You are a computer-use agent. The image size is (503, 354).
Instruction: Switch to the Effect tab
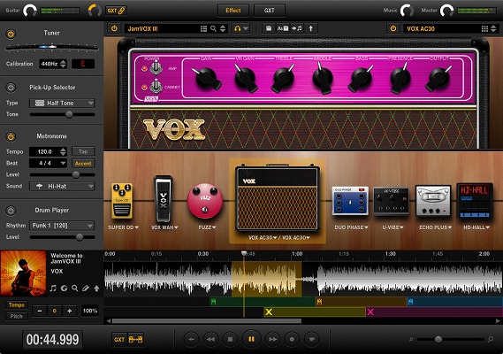[233, 11]
